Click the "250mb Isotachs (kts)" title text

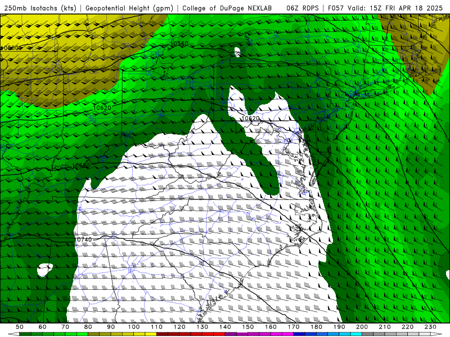40,8
